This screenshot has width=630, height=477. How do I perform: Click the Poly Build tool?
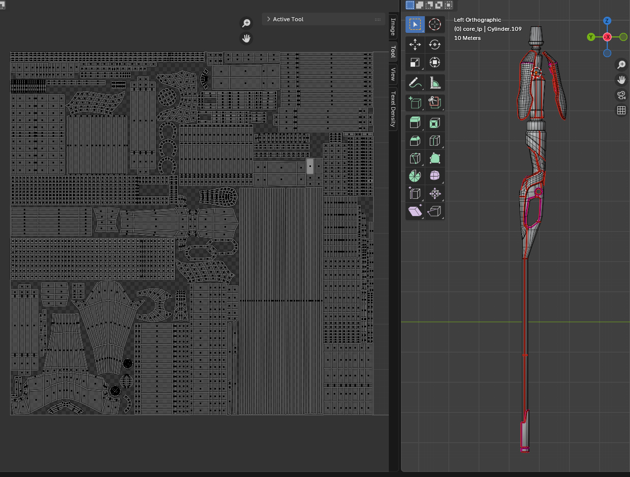coord(434,158)
